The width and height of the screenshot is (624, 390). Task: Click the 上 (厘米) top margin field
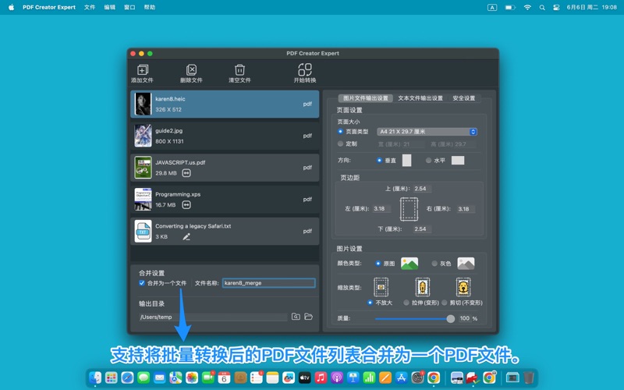pyautogui.click(x=423, y=189)
